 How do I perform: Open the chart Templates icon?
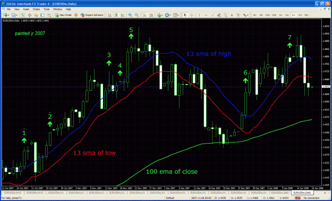click(175, 15)
